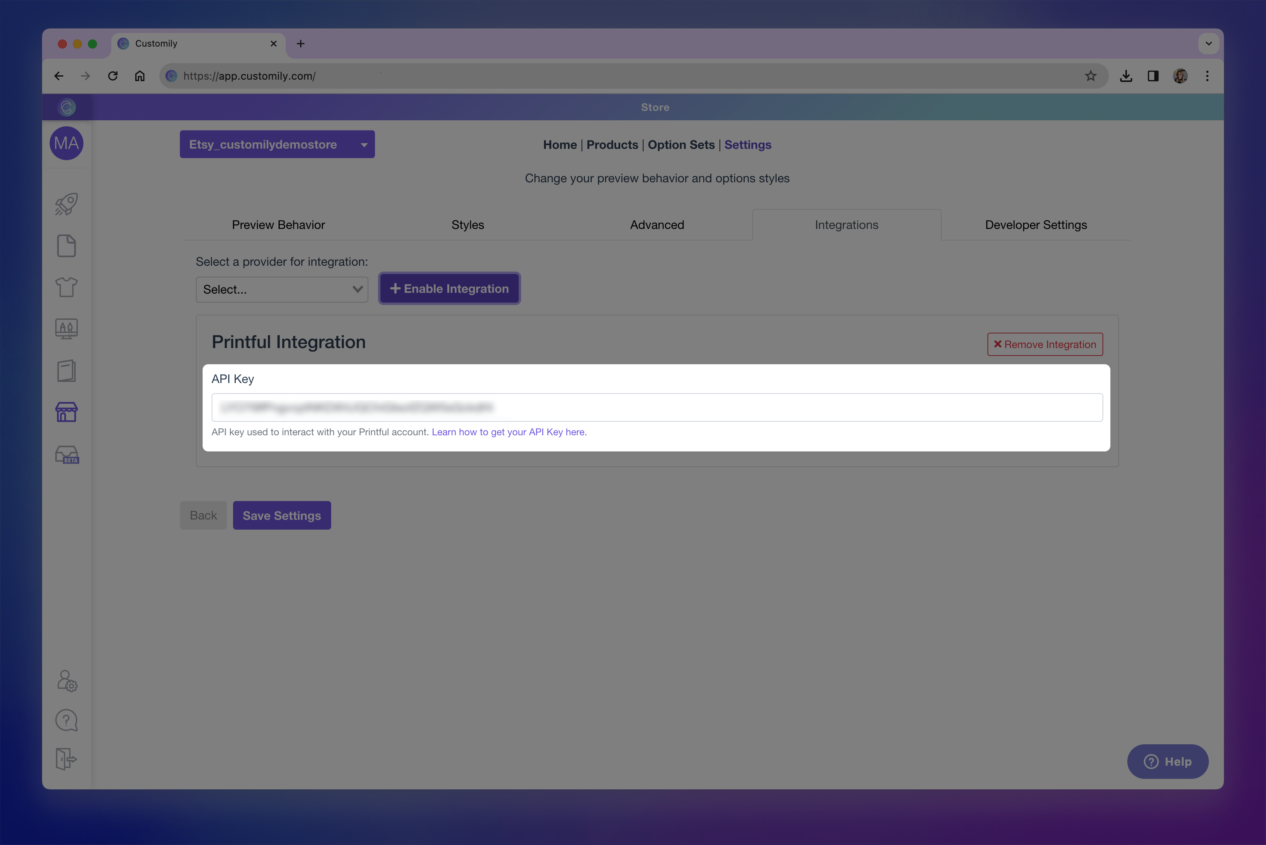Open the 'get your API Key here' link

(x=509, y=432)
